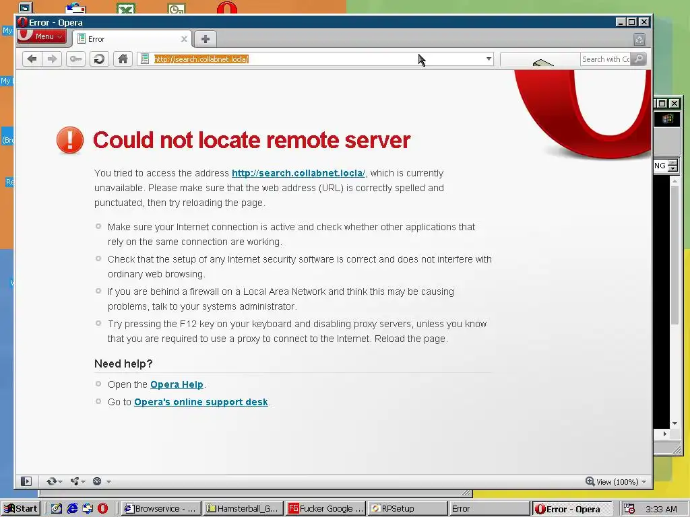Click the 'Could not locate remote server' heading

tap(252, 140)
